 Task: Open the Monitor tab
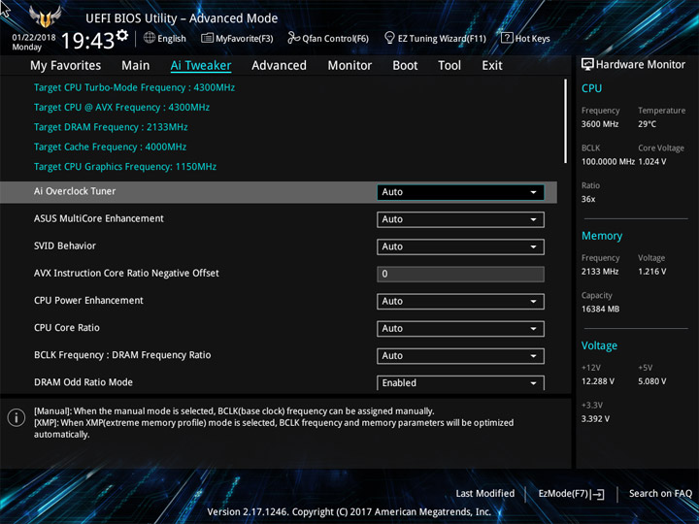coord(349,66)
